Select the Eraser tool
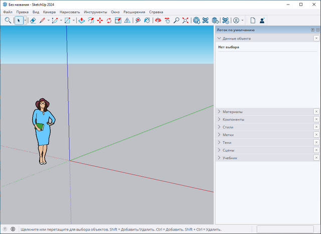321x234 pixels. [33, 21]
